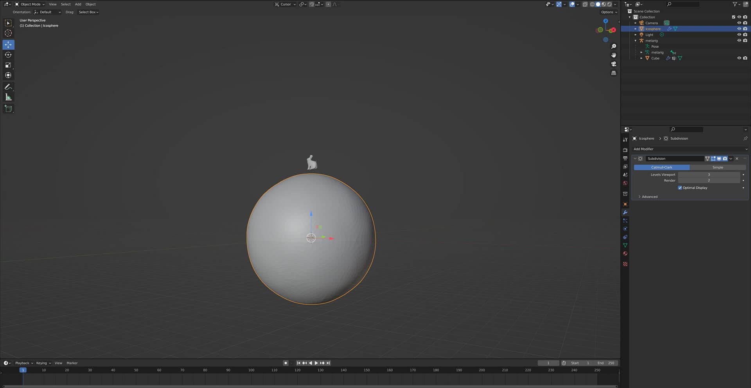This screenshot has width=751, height=388.
Task: Open the Object Mode dropdown
Action: [30, 4]
